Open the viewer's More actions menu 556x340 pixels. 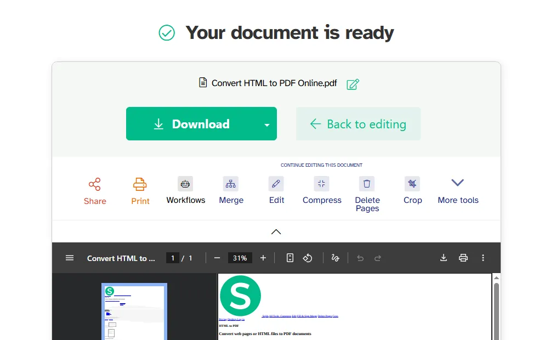tap(483, 258)
